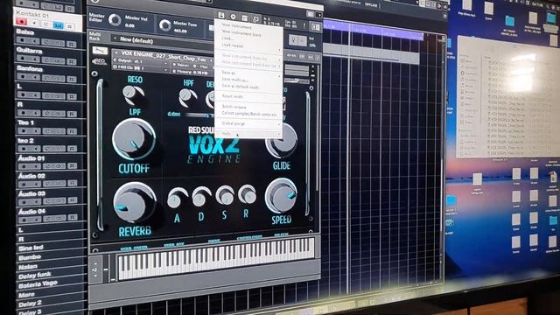This screenshot has width=560, height=315.
Task: Click the HPF knob
Action: point(186,97)
